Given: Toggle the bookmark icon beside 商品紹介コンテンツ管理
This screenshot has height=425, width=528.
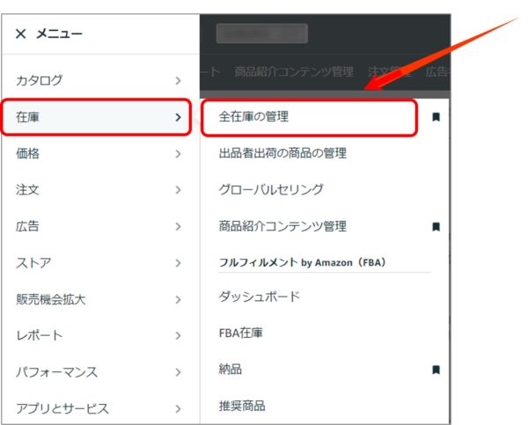Looking at the screenshot, I should [x=436, y=227].
